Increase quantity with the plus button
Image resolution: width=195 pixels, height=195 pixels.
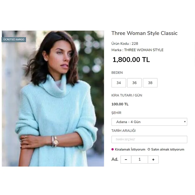153,159
